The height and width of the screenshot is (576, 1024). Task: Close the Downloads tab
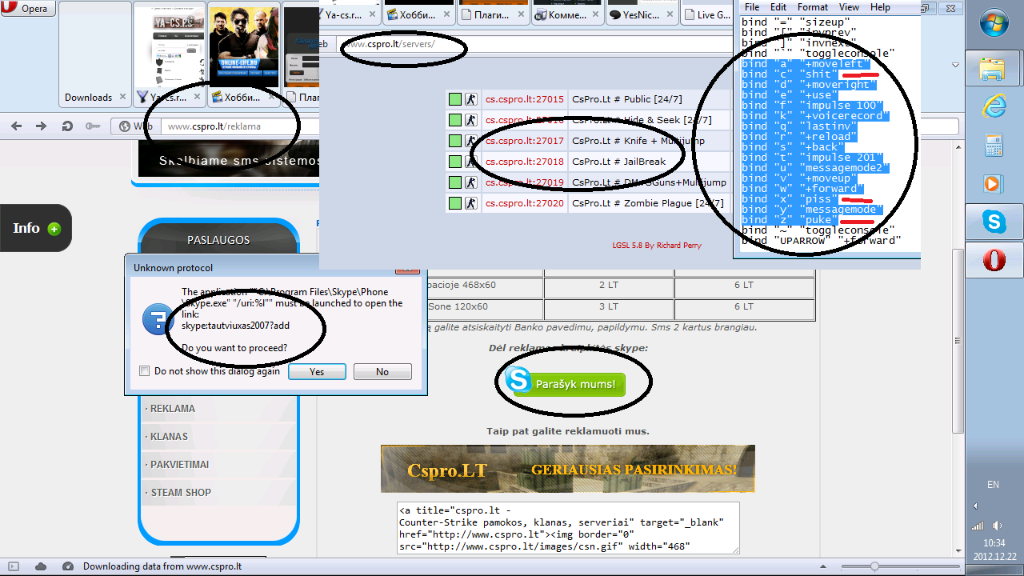point(122,98)
